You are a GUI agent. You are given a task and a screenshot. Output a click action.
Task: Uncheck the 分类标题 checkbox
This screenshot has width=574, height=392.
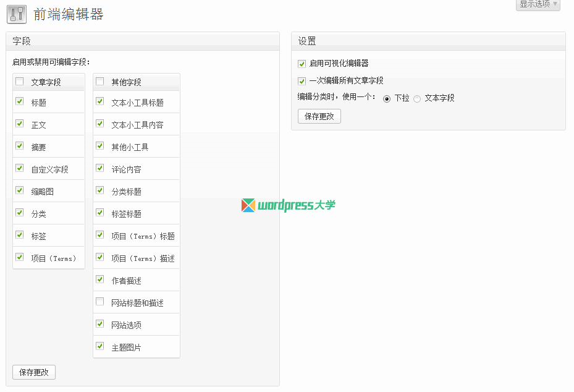tap(100, 190)
